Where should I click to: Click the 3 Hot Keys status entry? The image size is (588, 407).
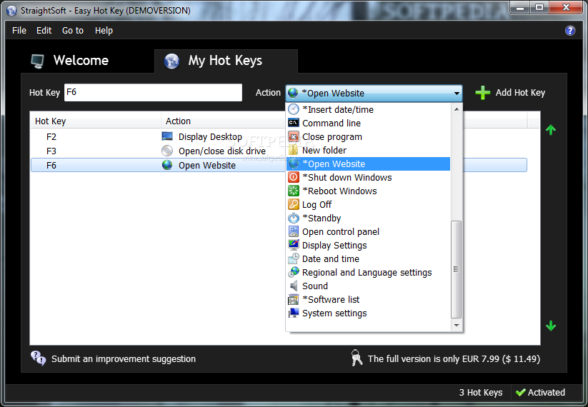coord(480,393)
